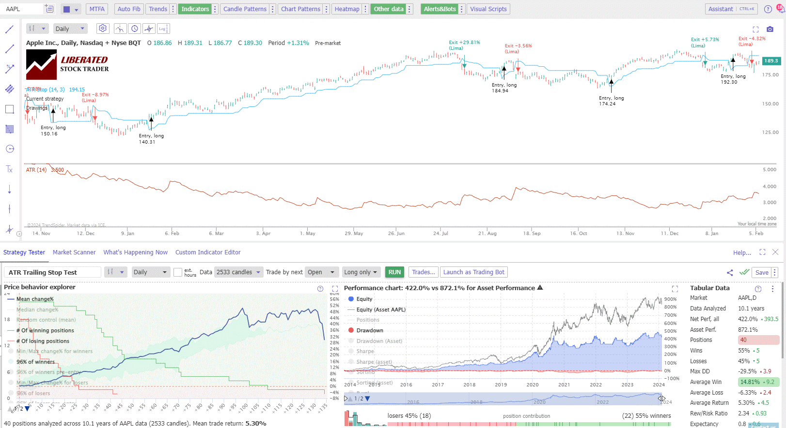Select the shaded range tool in the sidebar

[9, 129]
